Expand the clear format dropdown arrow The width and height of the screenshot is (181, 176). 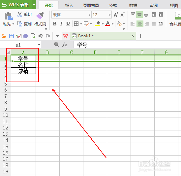pos(124,24)
